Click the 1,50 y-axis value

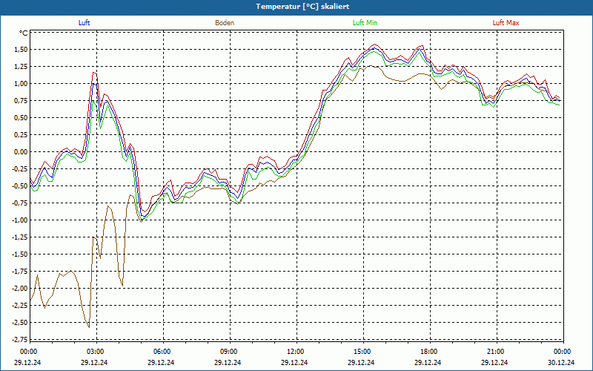tap(21, 50)
